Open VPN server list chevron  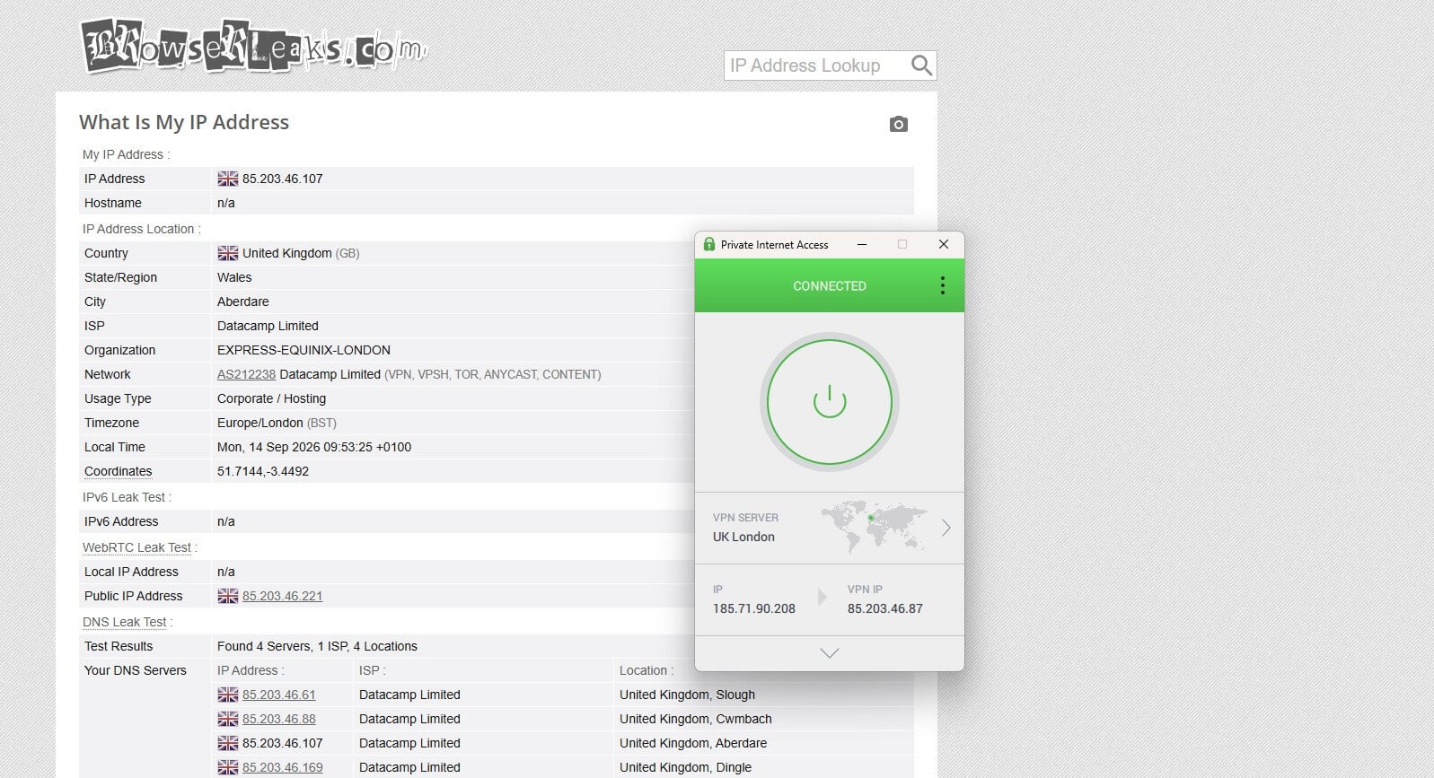(x=946, y=528)
